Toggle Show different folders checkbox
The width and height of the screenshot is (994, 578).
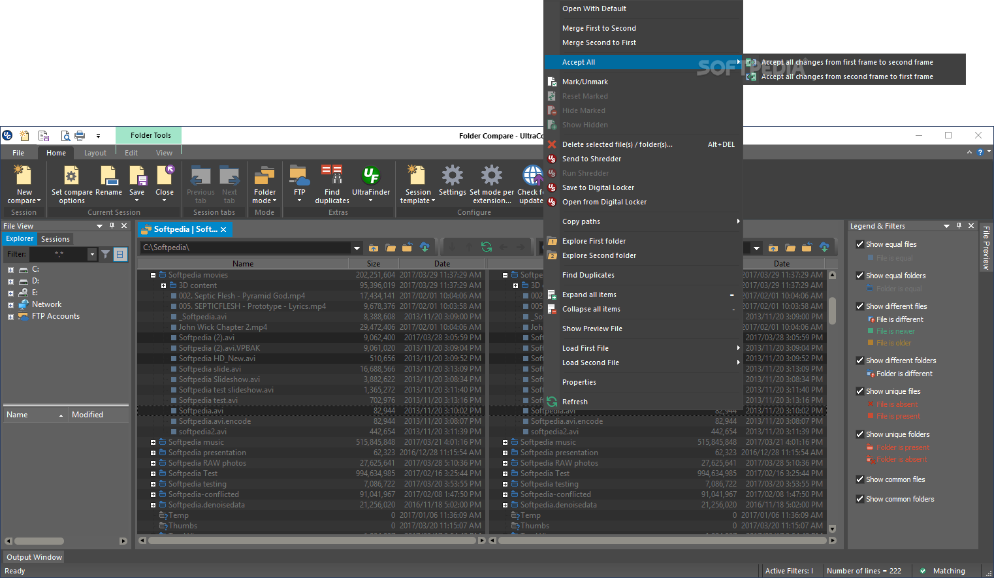coord(860,361)
